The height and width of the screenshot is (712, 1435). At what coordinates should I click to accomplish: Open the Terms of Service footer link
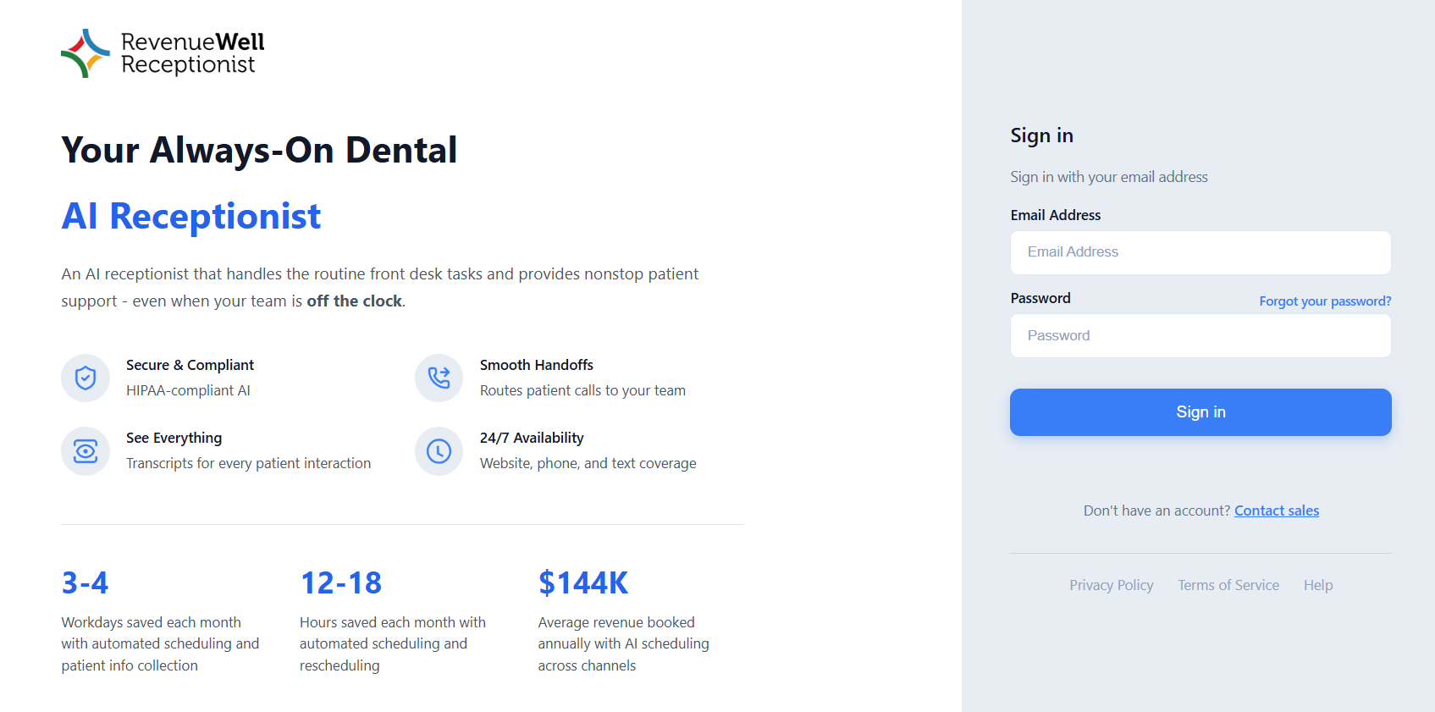tap(1228, 585)
